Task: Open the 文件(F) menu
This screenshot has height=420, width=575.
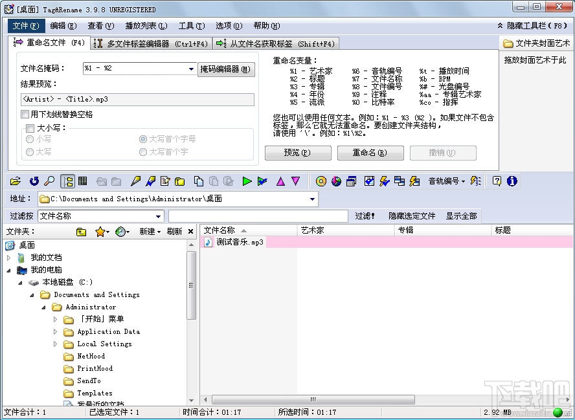Action: coord(26,26)
